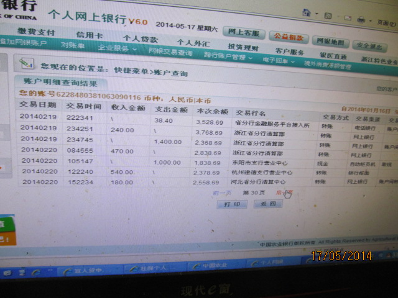Open dropdown arrow next to home icon
The height and width of the screenshot is (298, 398).
317,14
